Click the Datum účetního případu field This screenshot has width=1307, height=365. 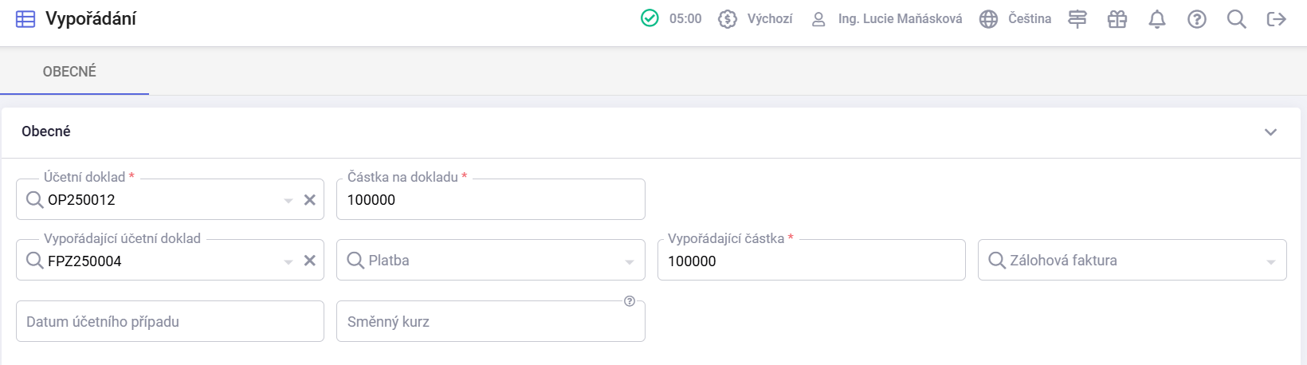(x=170, y=322)
